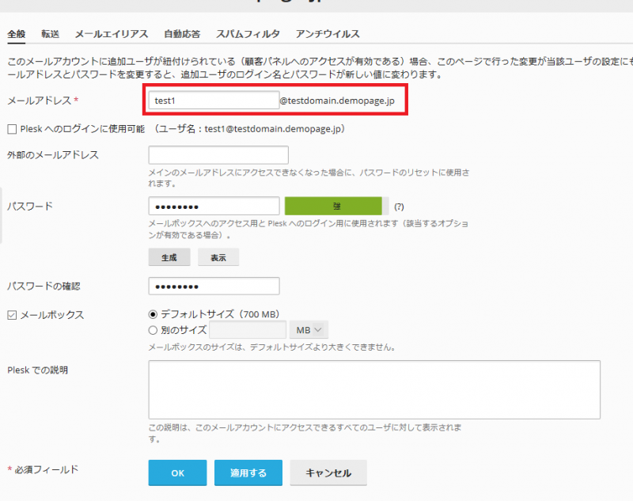
Task: Click the 外部のメールアドレス input field
Action: [x=218, y=155]
